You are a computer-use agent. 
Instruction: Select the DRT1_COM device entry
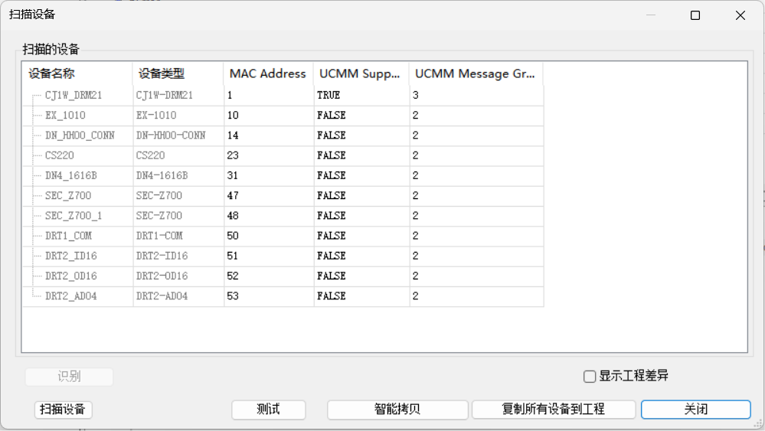point(68,236)
